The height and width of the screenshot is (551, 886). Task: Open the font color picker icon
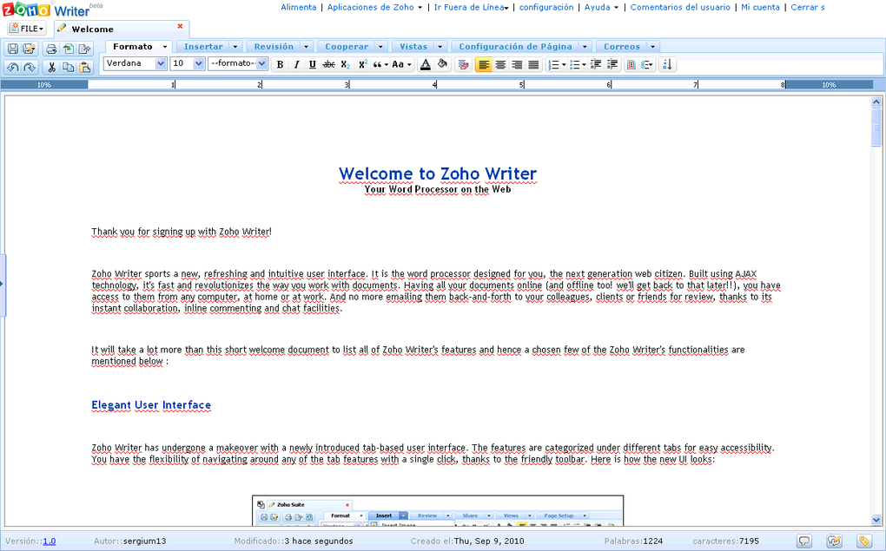tap(424, 63)
